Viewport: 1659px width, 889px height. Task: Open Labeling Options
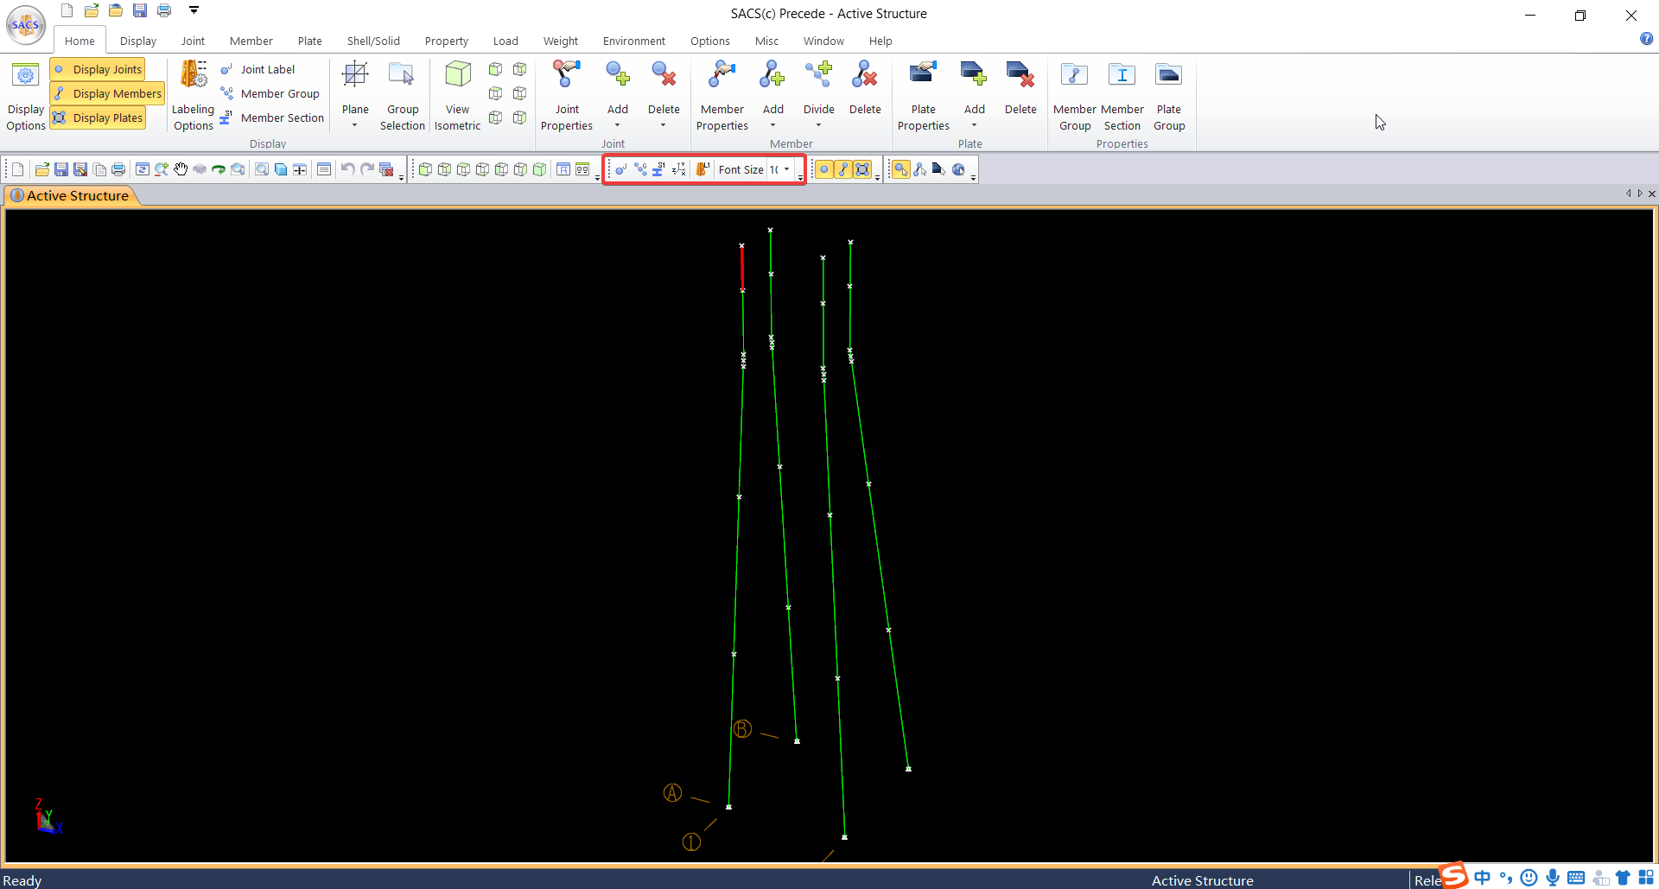click(x=193, y=97)
